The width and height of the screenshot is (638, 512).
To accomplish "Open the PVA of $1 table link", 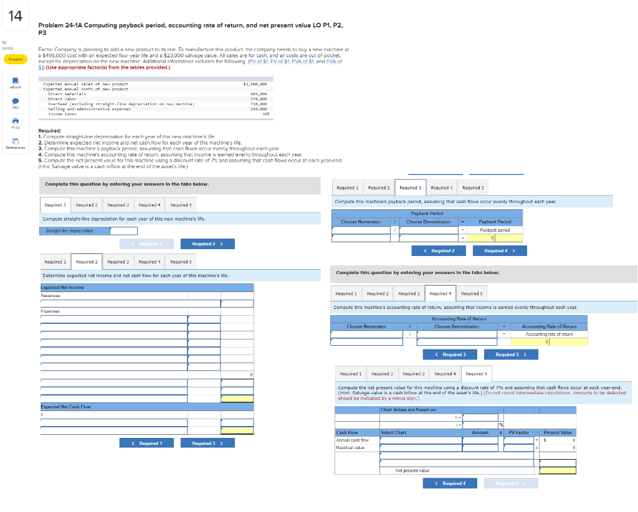I will 303,62.
